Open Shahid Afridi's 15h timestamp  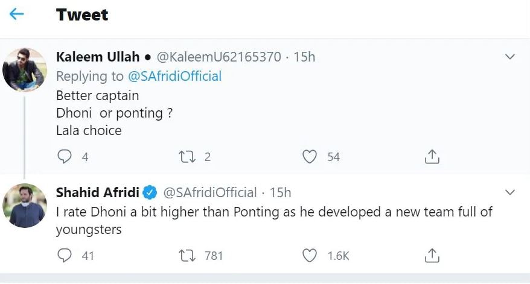coord(281,192)
